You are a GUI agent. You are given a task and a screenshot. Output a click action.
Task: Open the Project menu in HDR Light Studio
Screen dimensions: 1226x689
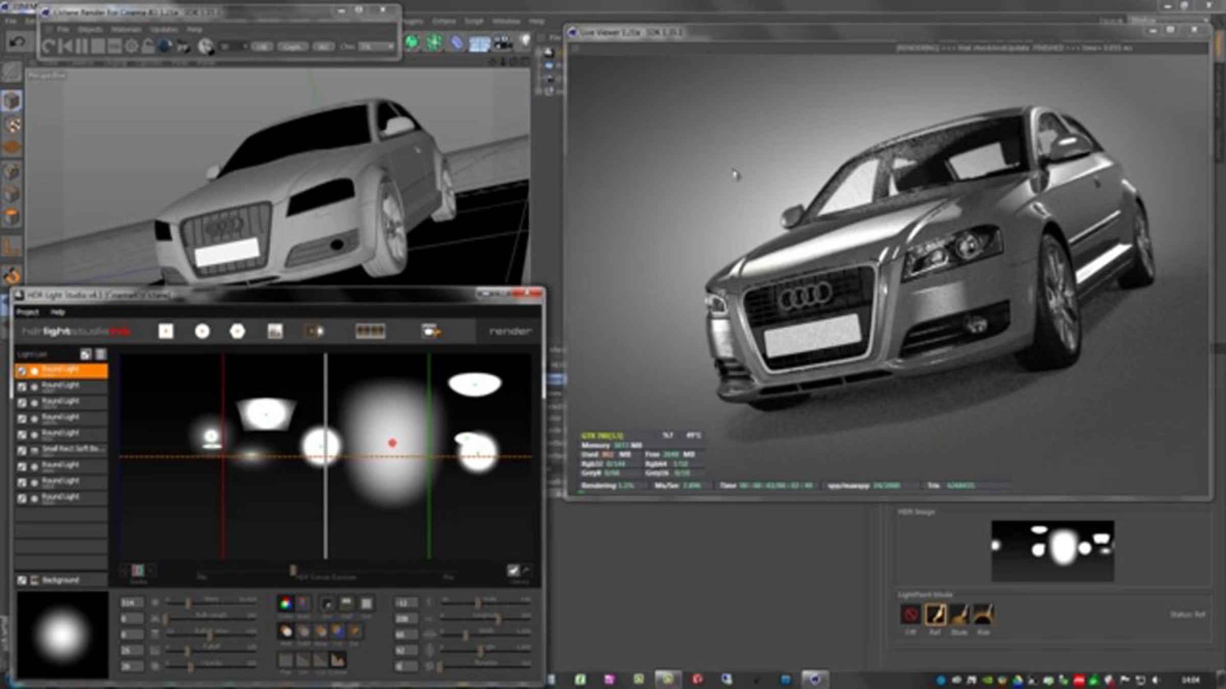point(28,312)
